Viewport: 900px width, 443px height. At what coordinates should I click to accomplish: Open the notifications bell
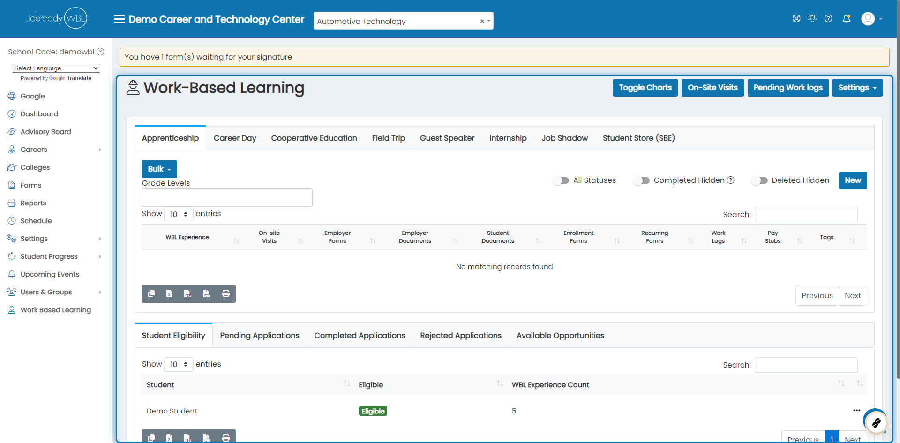coord(847,19)
